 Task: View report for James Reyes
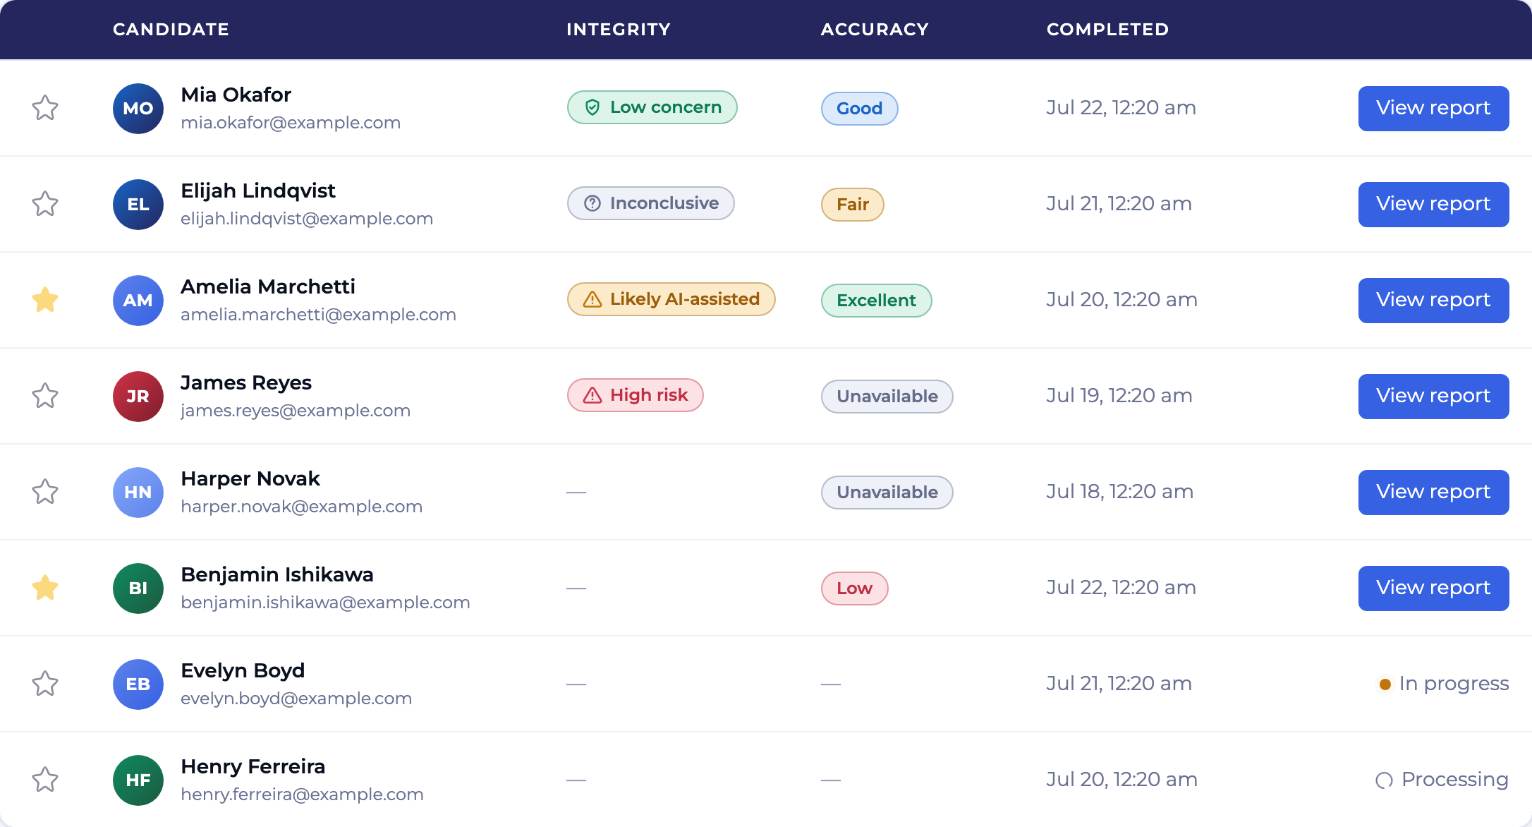(x=1434, y=397)
